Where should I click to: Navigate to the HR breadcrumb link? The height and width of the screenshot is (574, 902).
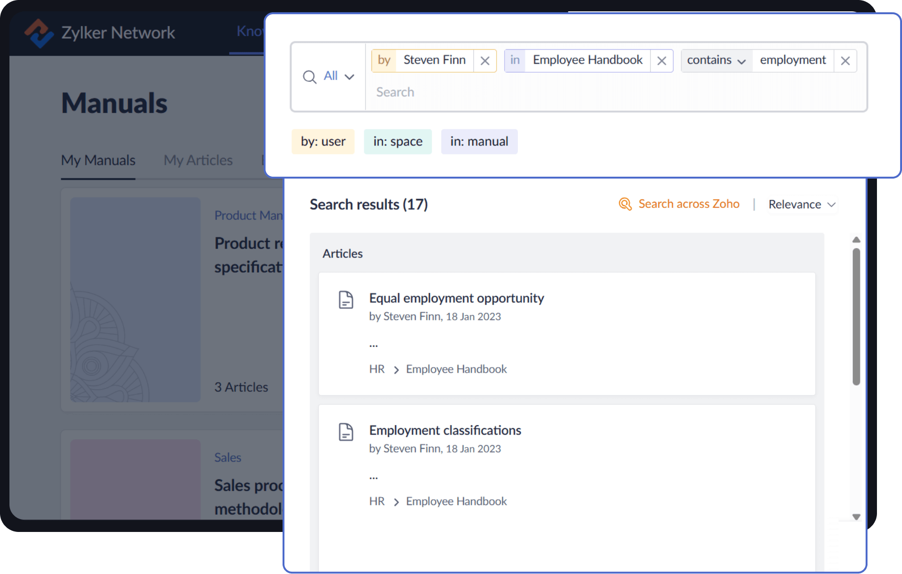click(x=377, y=369)
